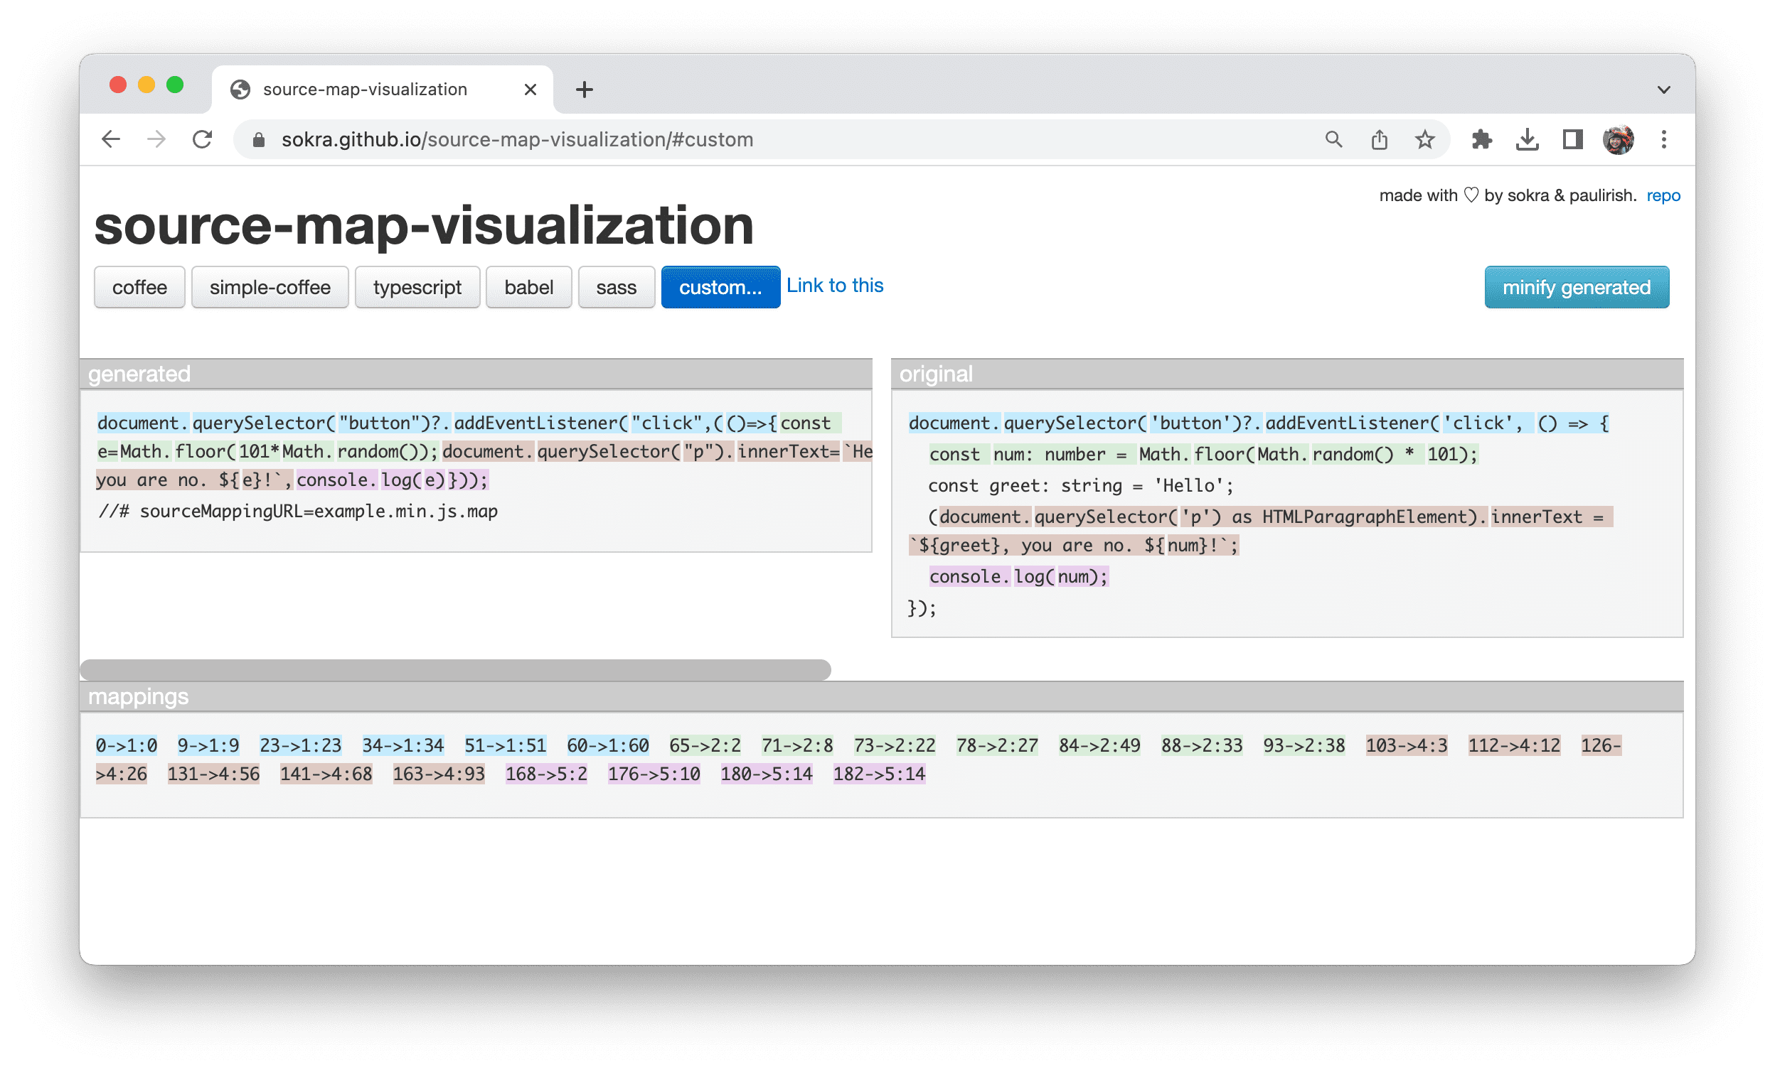Image resolution: width=1775 pixels, height=1070 pixels.
Task: Click the Link to this hyperlink
Action: (834, 286)
